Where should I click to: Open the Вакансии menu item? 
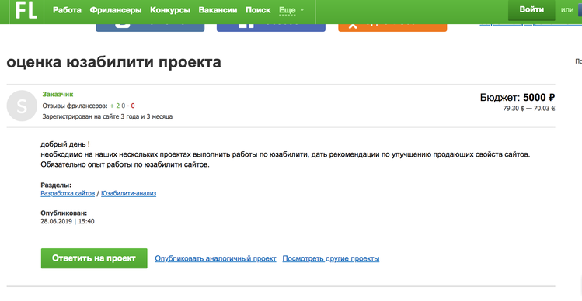click(218, 10)
